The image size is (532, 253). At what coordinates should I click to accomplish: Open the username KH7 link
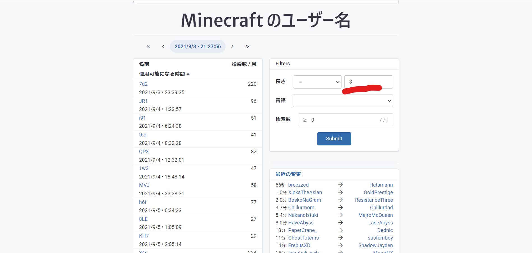[x=144, y=236]
